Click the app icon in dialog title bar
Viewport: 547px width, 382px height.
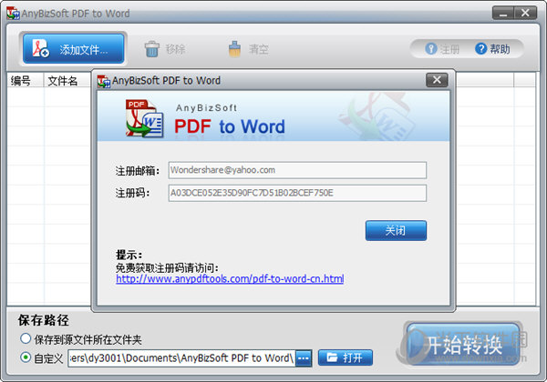[x=104, y=81]
